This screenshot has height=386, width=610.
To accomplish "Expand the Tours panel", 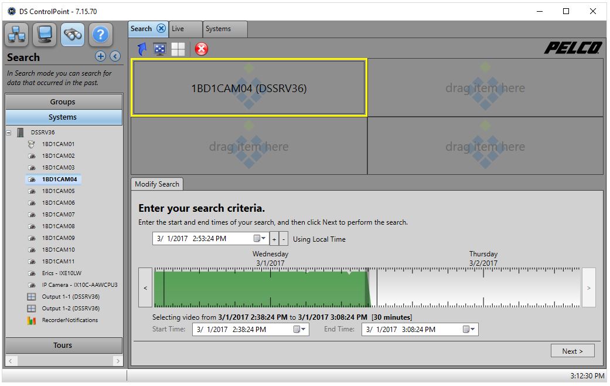I will (63, 345).
